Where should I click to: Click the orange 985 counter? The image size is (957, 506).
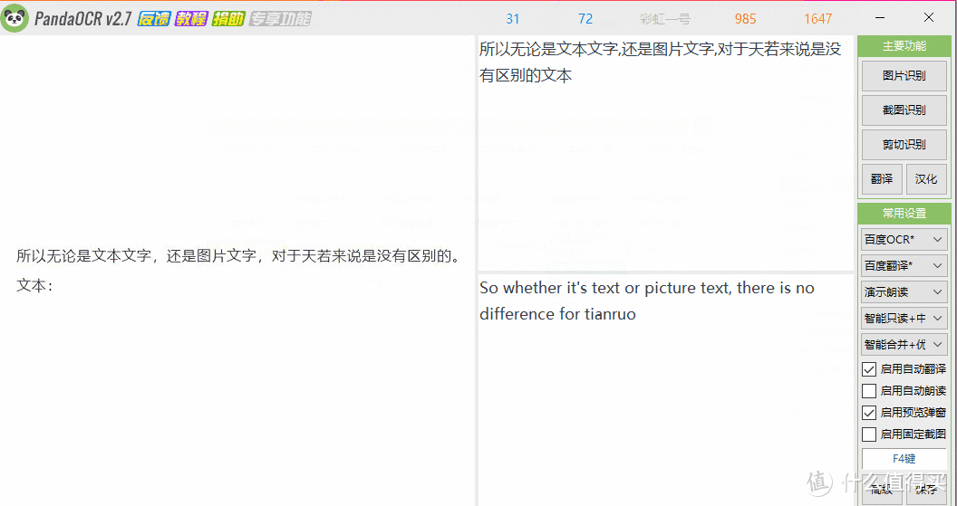tap(745, 19)
